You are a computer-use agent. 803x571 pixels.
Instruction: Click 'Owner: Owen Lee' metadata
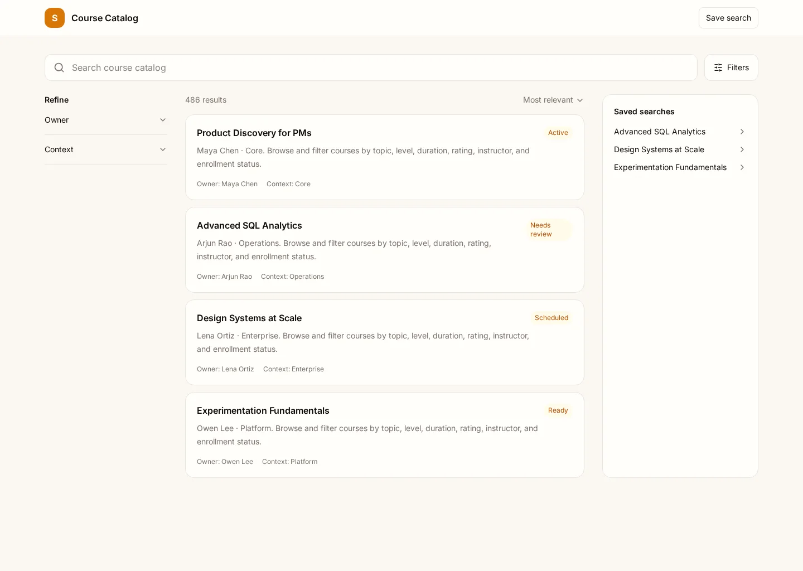[225, 462]
